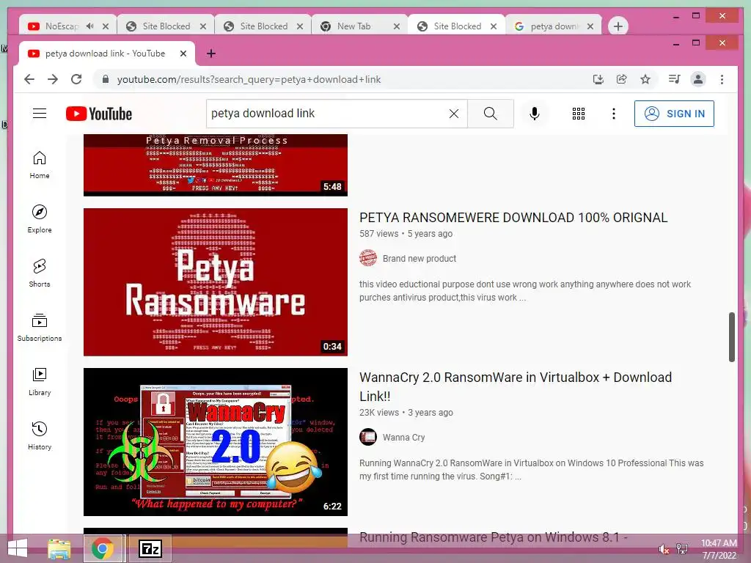Open 'PETYA RANSOMEWERE DOWNLOAD 100% ORIGNAL' title
Screen dimensions: 751x563
tap(513, 217)
